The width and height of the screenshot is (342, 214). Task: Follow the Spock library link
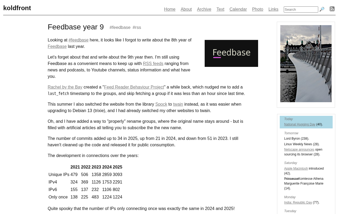click(161, 104)
